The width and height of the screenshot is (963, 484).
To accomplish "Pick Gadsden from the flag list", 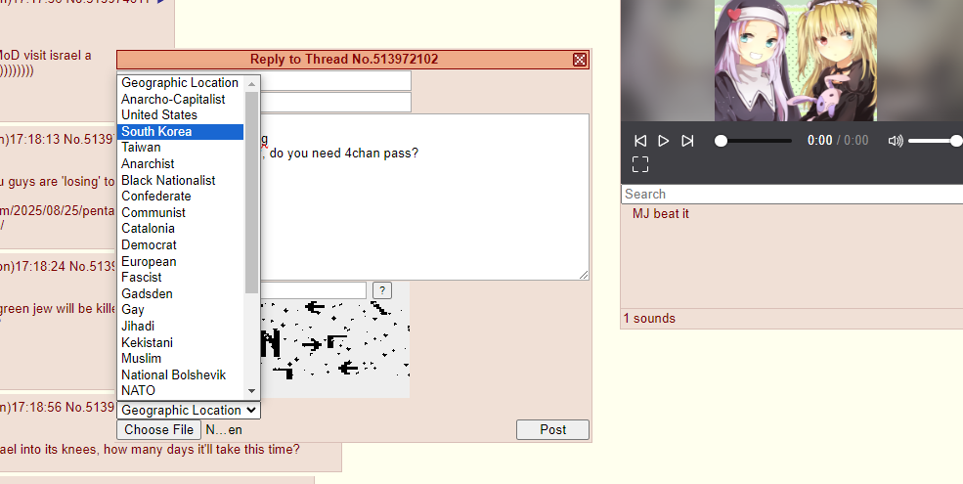I will pyautogui.click(x=181, y=293).
